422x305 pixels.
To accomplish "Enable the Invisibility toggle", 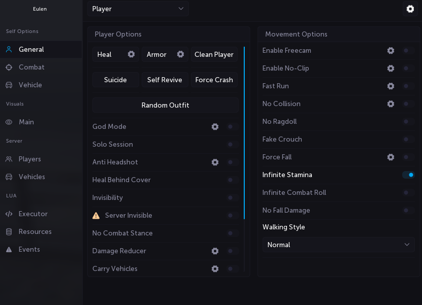I will [232, 198].
